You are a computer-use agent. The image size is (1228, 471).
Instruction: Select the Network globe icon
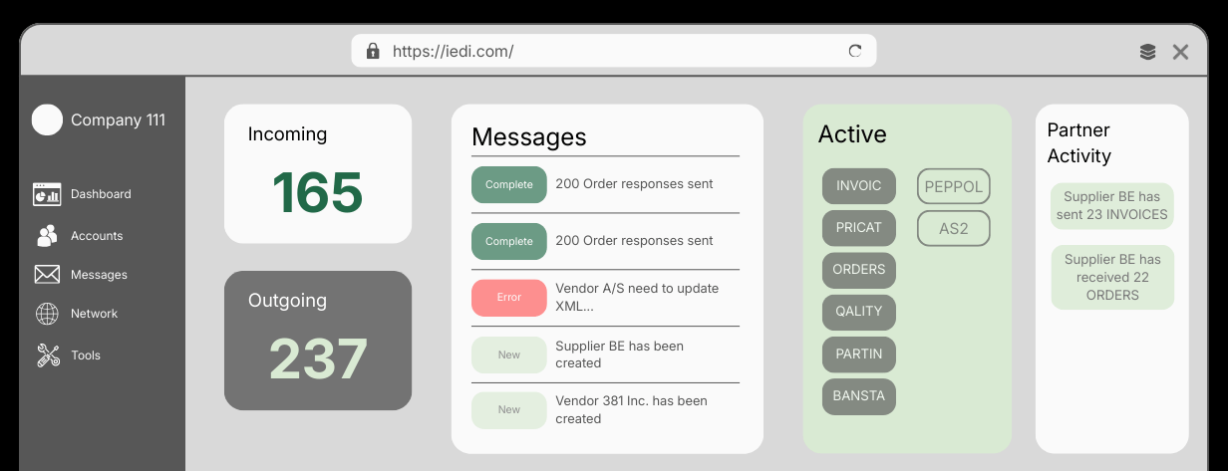47,314
